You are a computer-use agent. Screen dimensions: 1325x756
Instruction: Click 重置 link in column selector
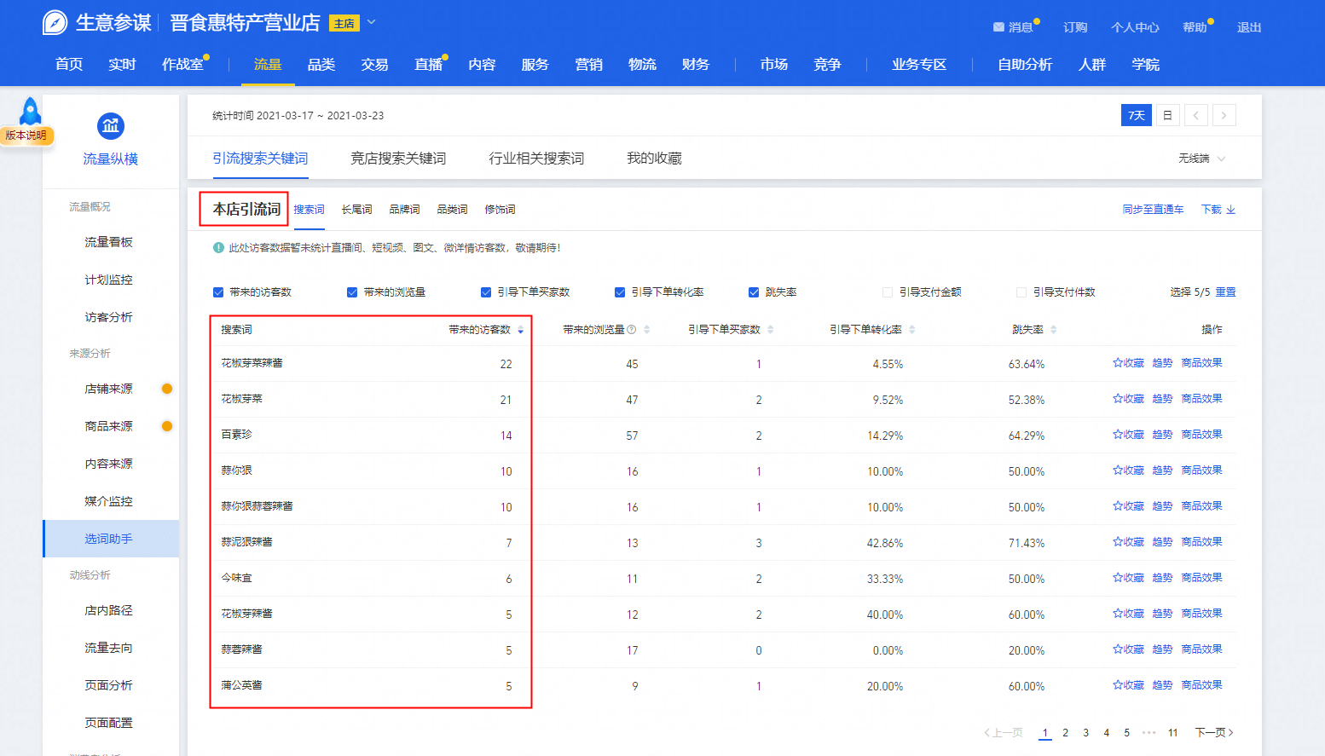coord(1225,292)
